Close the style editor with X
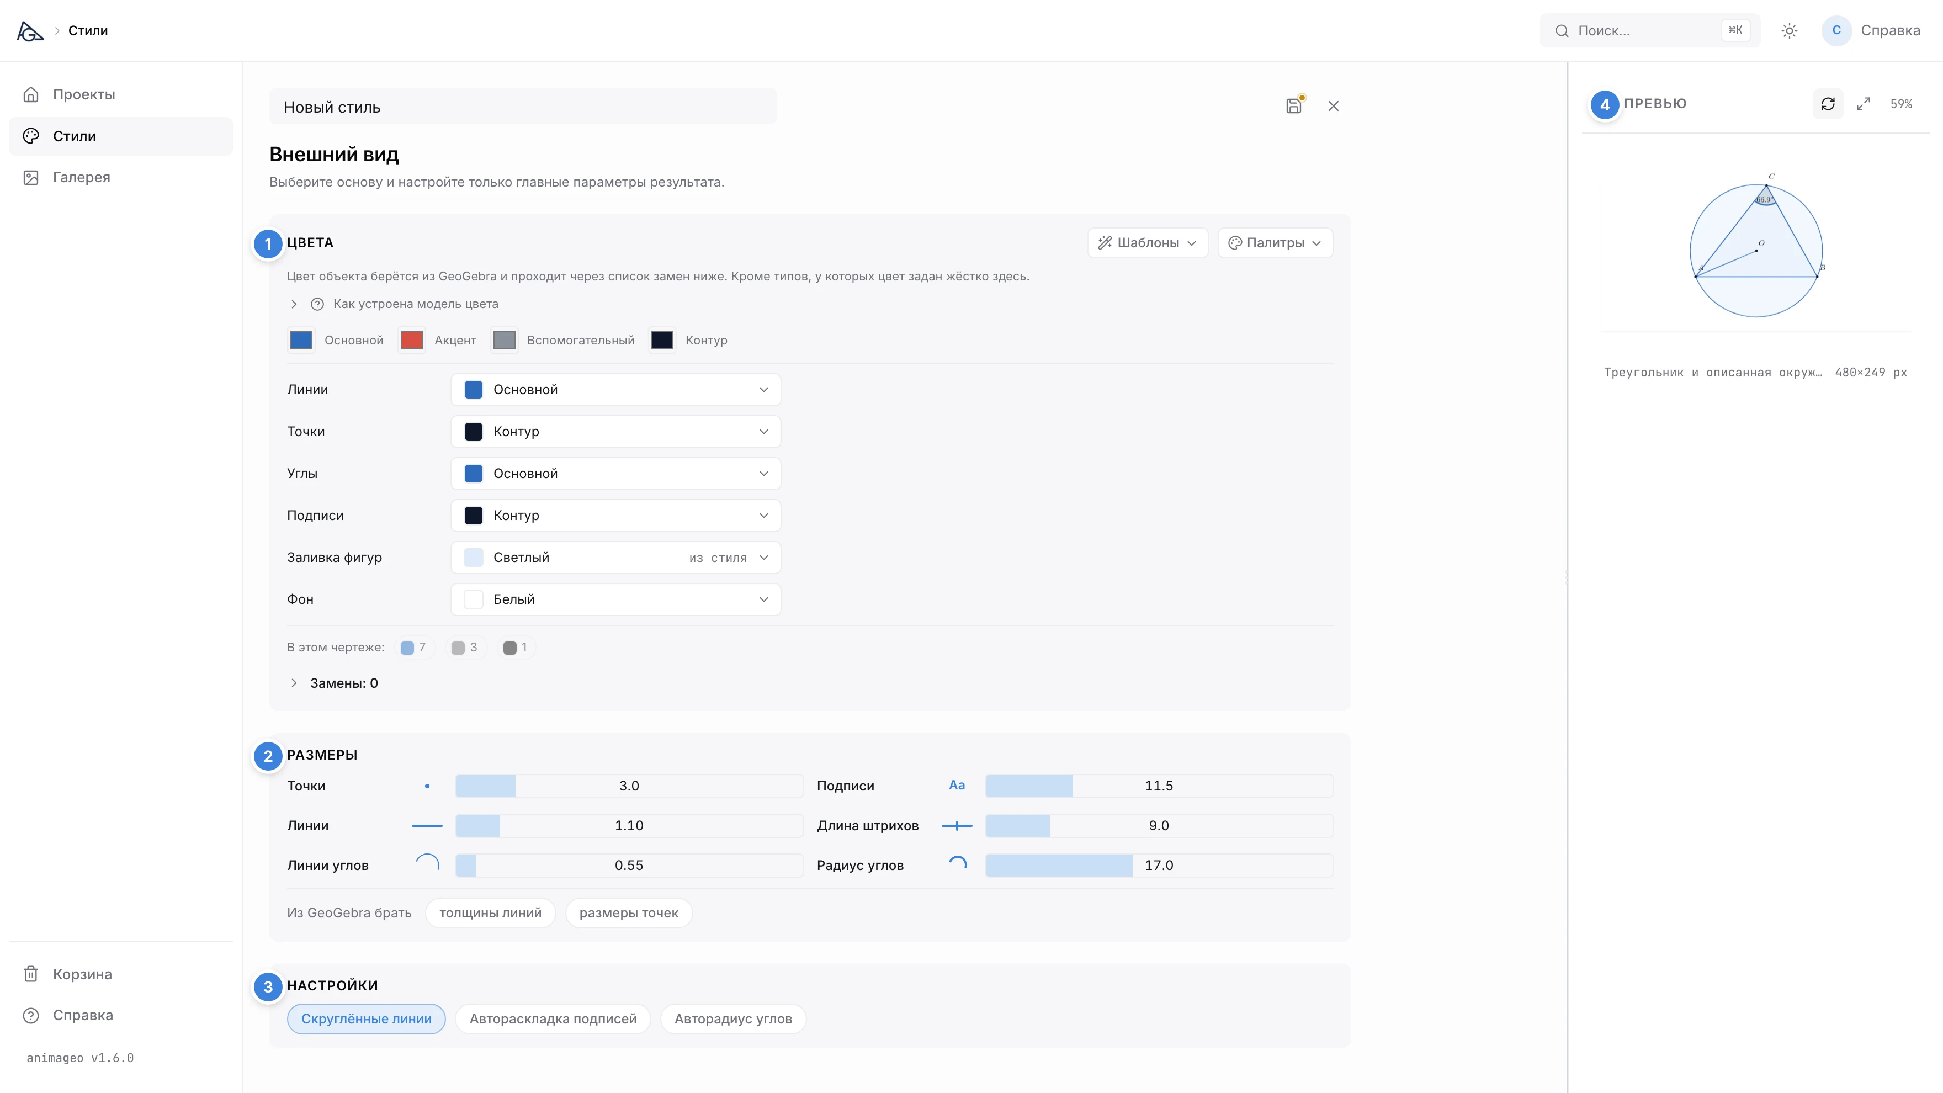1943x1093 pixels. pyautogui.click(x=1334, y=107)
